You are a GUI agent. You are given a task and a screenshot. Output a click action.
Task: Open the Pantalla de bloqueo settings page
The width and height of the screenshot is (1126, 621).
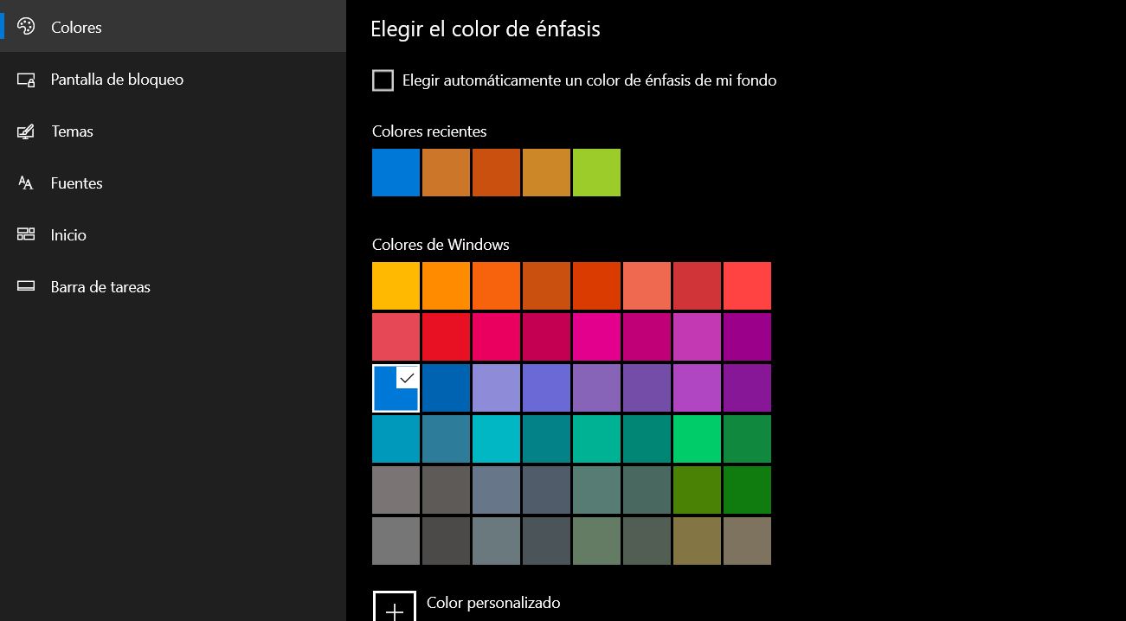[117, 80]
